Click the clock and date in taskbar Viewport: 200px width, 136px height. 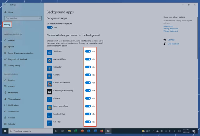pyautogui.click(x=186, y=131)
